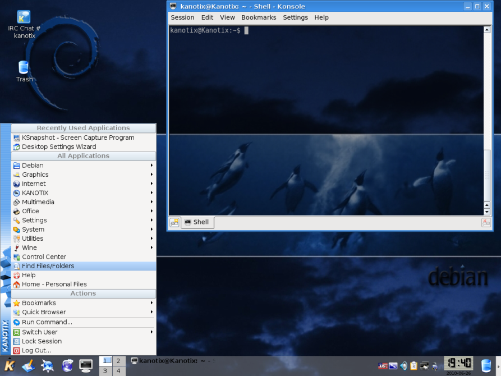This screenshot has width=501, height=376.
Task: Switch to virtual desktop 4 in pager
Action: (119, 371)
